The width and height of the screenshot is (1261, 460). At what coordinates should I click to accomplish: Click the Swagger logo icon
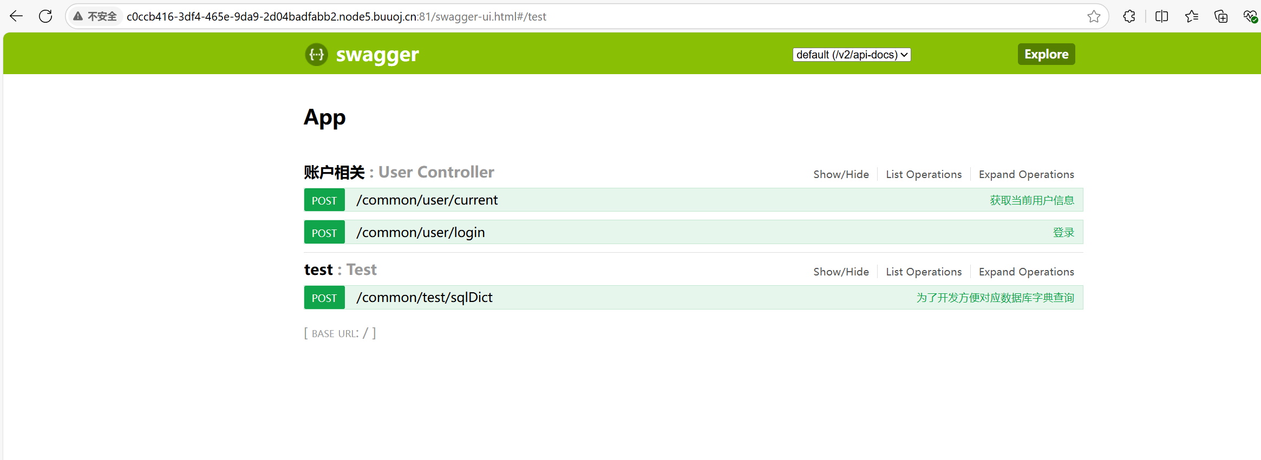(316, 54)
